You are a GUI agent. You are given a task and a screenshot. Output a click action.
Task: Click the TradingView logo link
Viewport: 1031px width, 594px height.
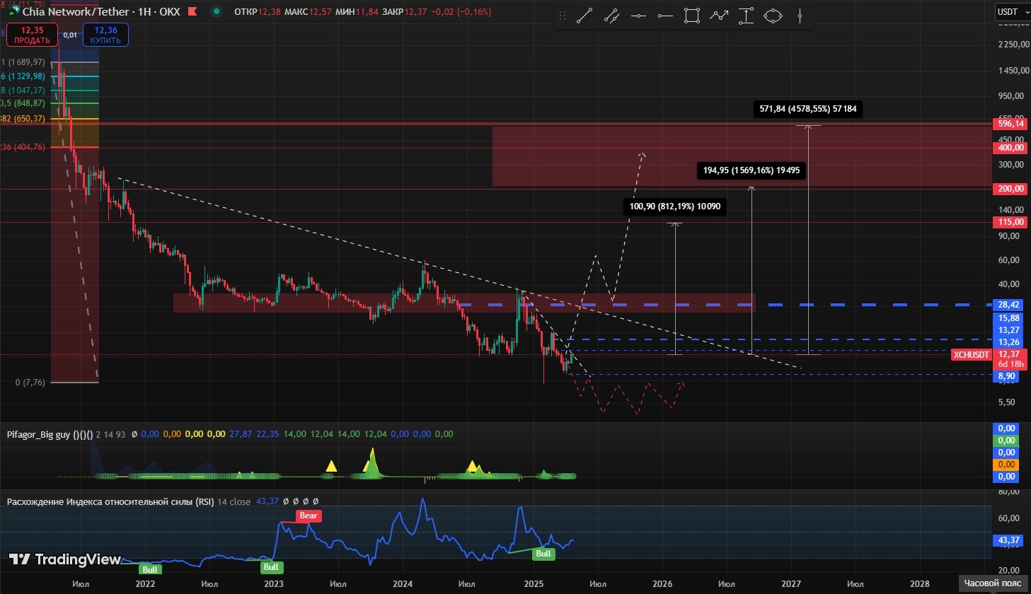64,559
